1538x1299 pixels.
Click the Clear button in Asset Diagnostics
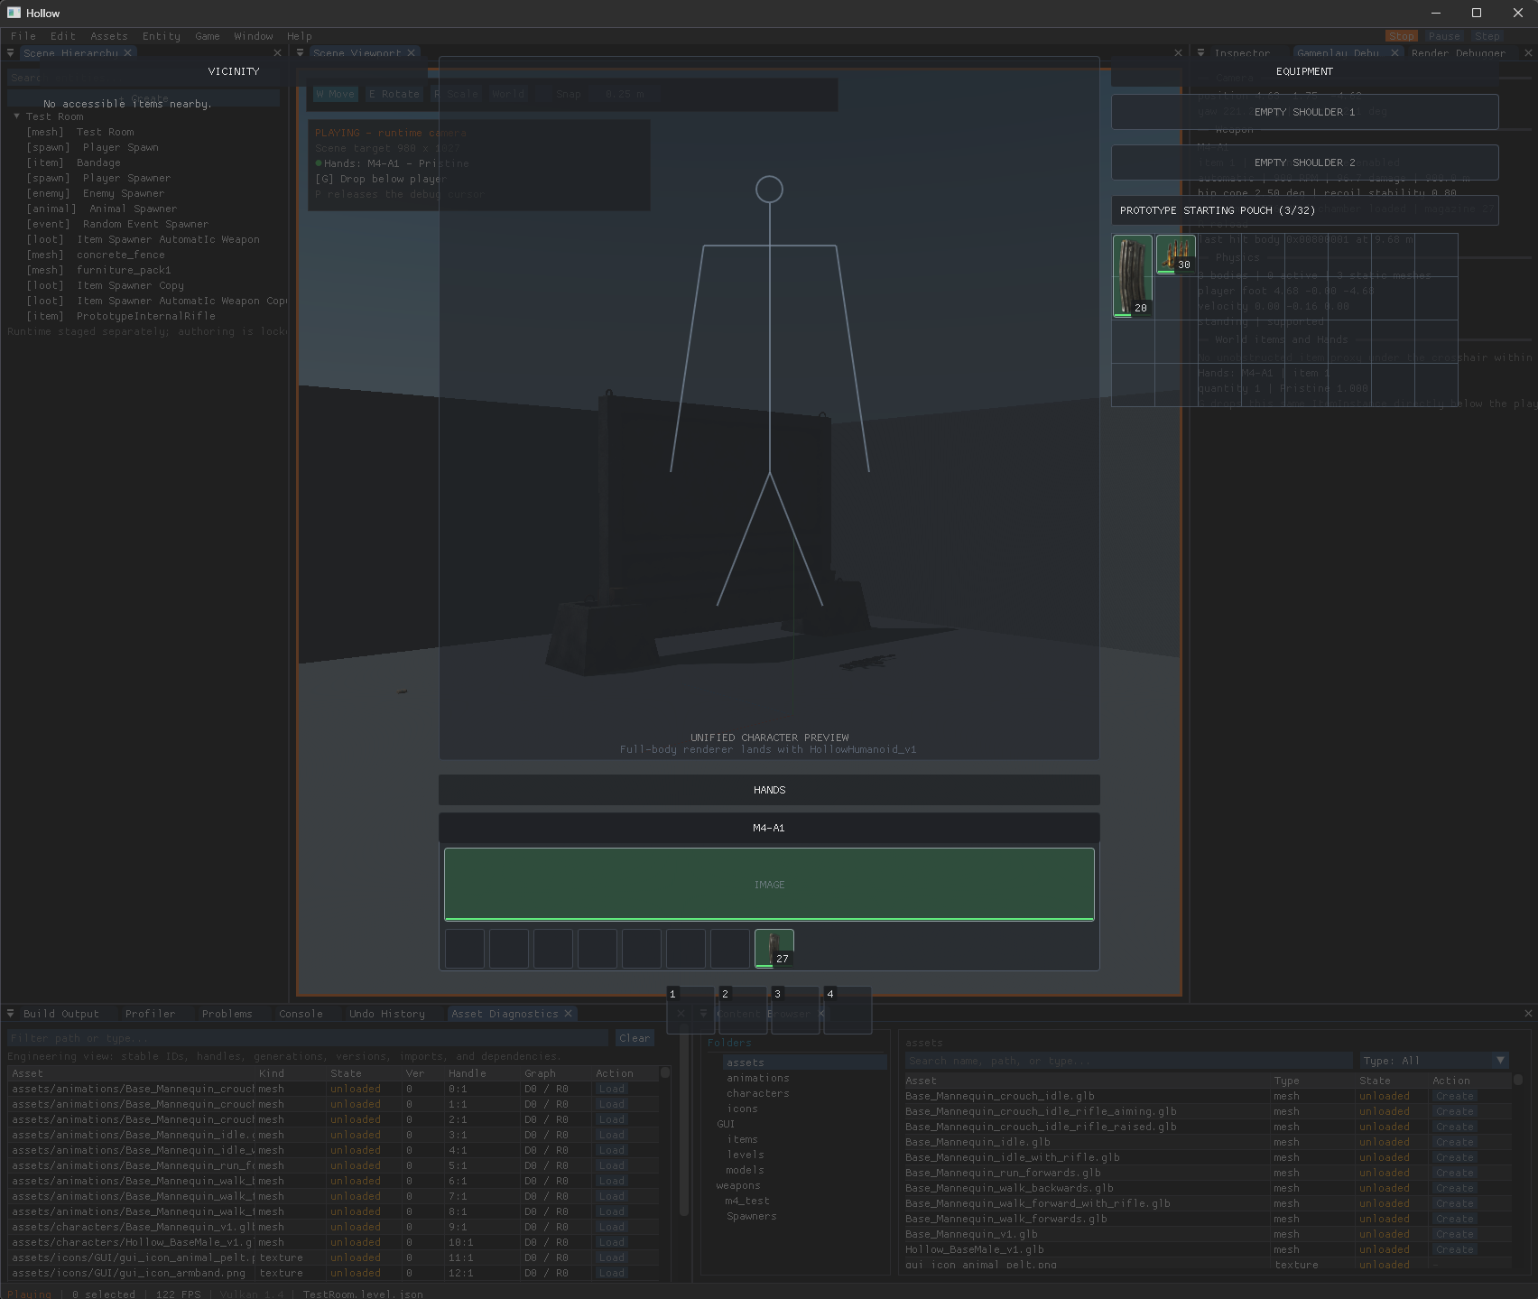635,1038
